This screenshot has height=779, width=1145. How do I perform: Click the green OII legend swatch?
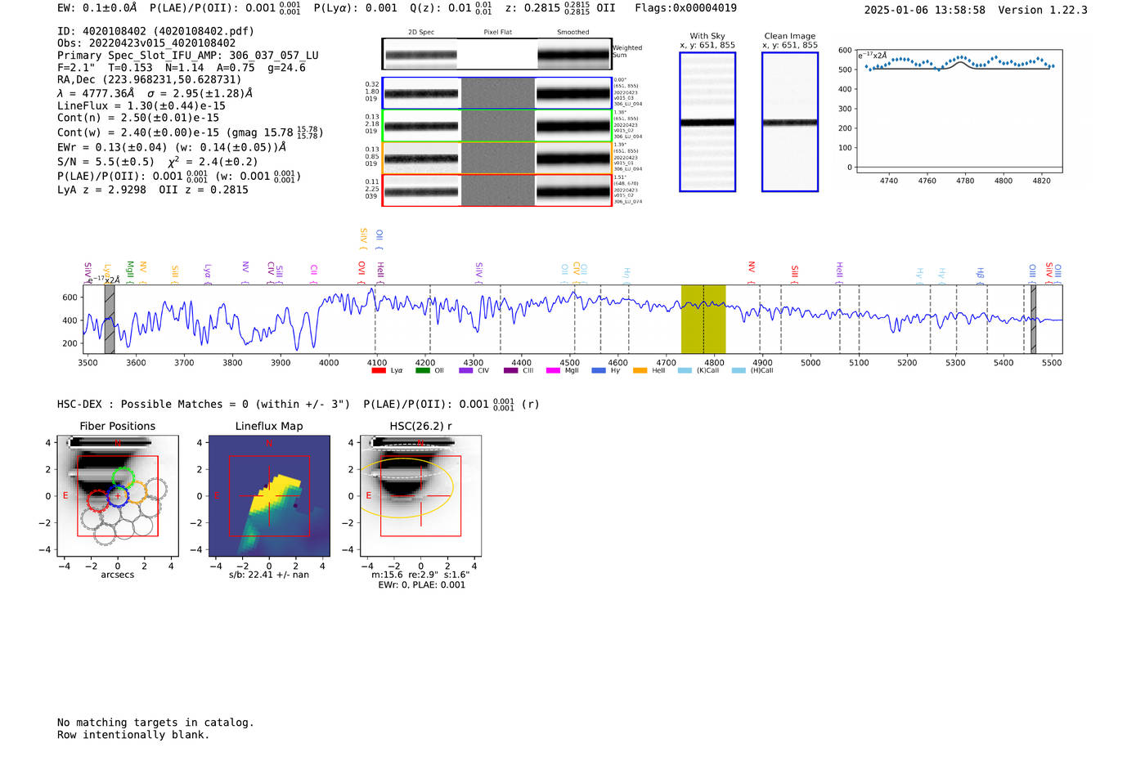(x=422, y=371)
